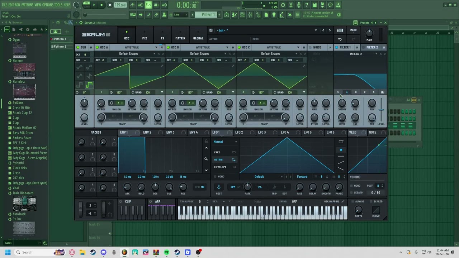459x258 pixels.
Task: Enable the LEGATO voicing checkbox
Action: [351, 192]
